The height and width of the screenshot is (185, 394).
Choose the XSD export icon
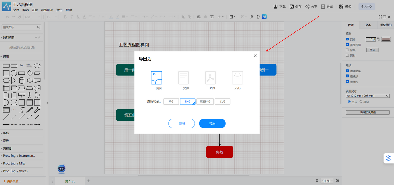(x=237, y=78)
